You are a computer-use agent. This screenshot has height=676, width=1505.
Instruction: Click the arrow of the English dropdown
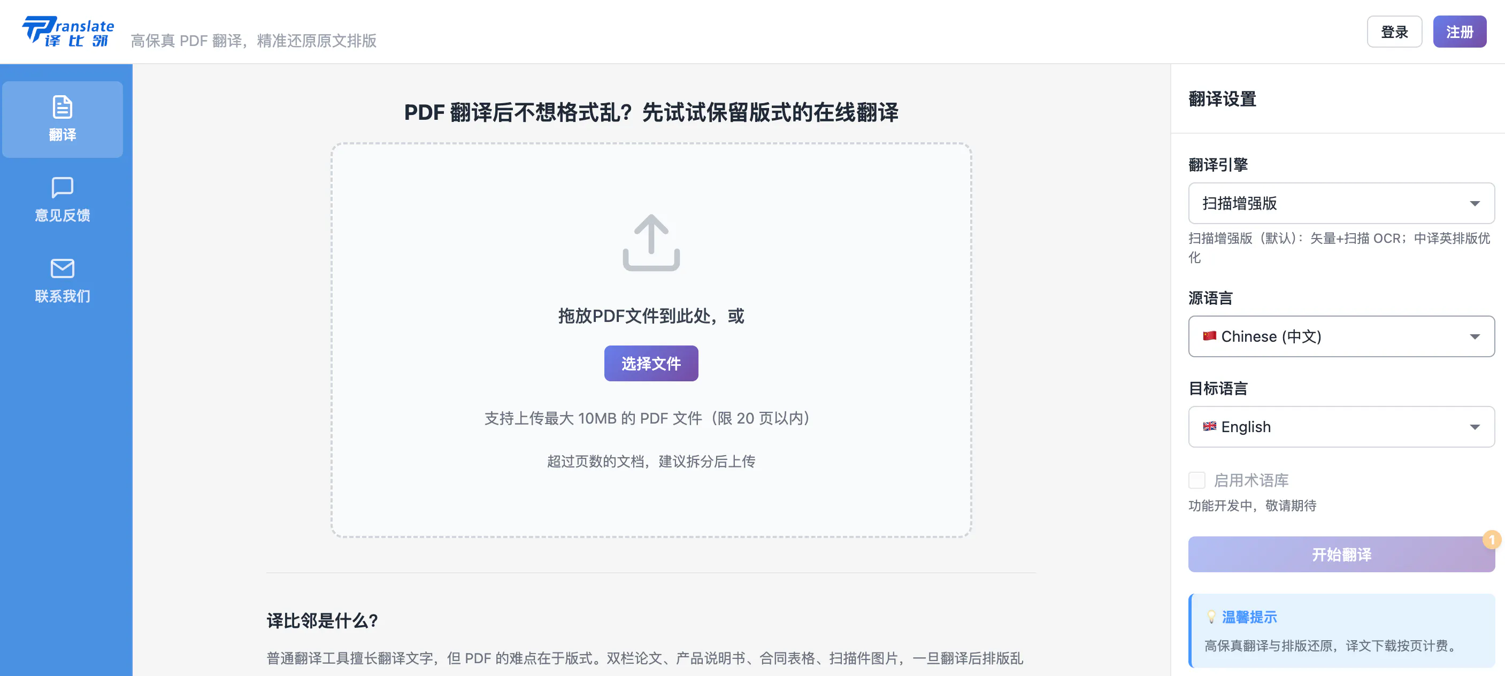pyautogui.click(x=1475, y=427)
